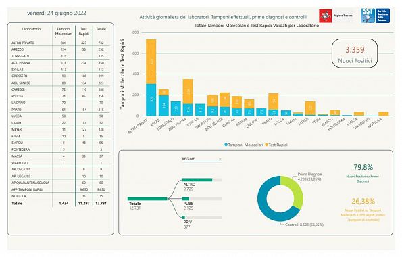402x257 pixels.
Task: Select the PRATO orange bar segment
Action: click(x=274, y=101)
